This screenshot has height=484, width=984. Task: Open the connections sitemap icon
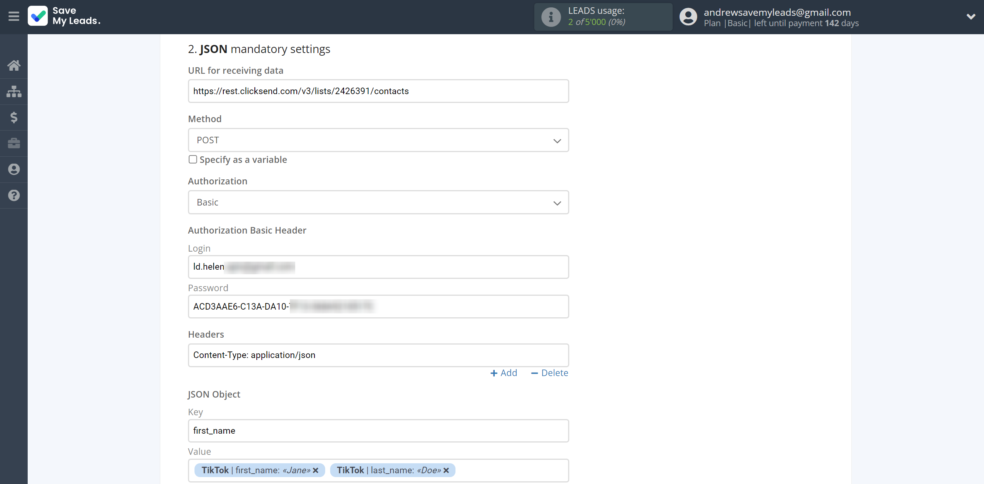pyautogui.click(x=14, y=91)
